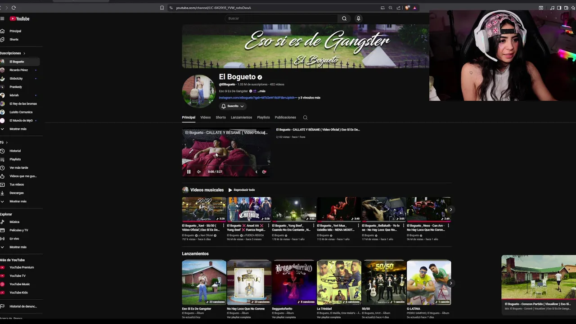Open Suscrito notification dropdown
The image size is (576, 324).
tap(232, 106)
